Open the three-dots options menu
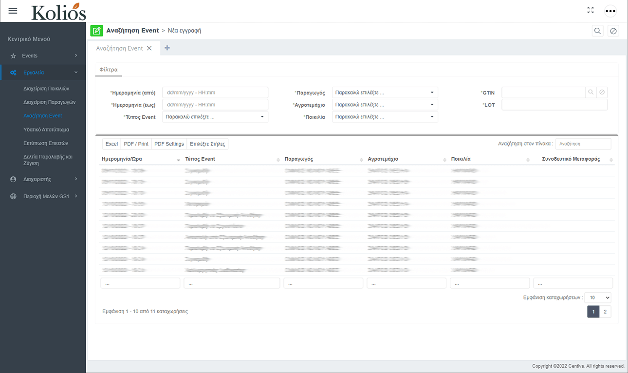 tap(610, 11)
